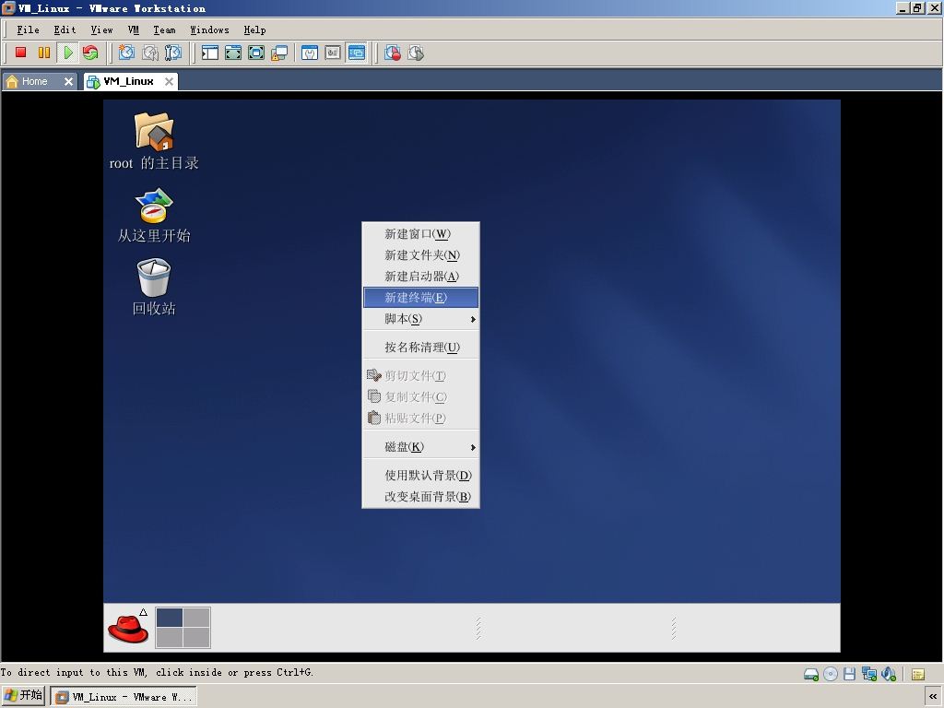Choose 按名称清理(U) from context menu
This screenshot has width=944, height=708.
pyautogui.click(x=420, y=348)
